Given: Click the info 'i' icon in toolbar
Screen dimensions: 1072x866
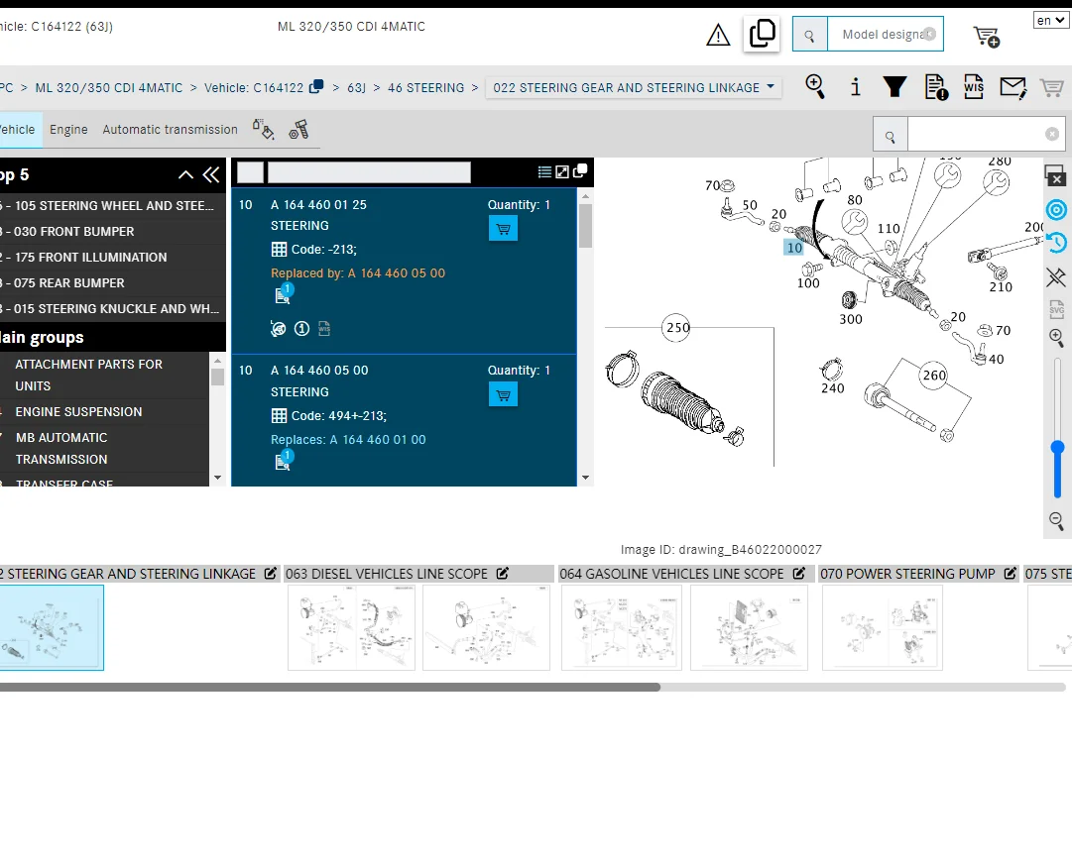Looking at the screenshot, I should pyautogui.click(x=856, y=87).
